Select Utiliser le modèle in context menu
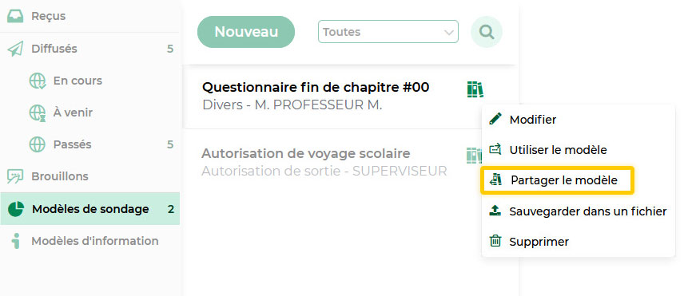 coord(579,150)
